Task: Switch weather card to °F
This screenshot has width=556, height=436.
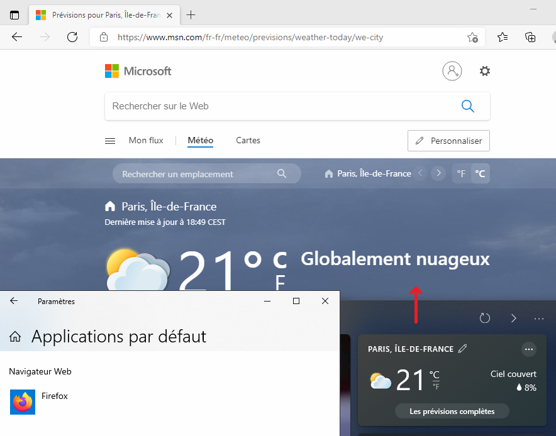Action: [x=436, y=387]
